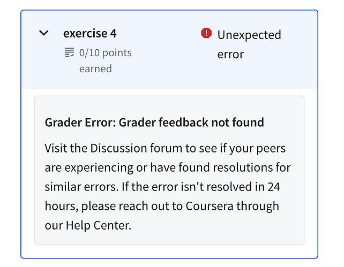Click inside the gray feedback box
Screen dimensions: 344x267
(x=169, y=170)
